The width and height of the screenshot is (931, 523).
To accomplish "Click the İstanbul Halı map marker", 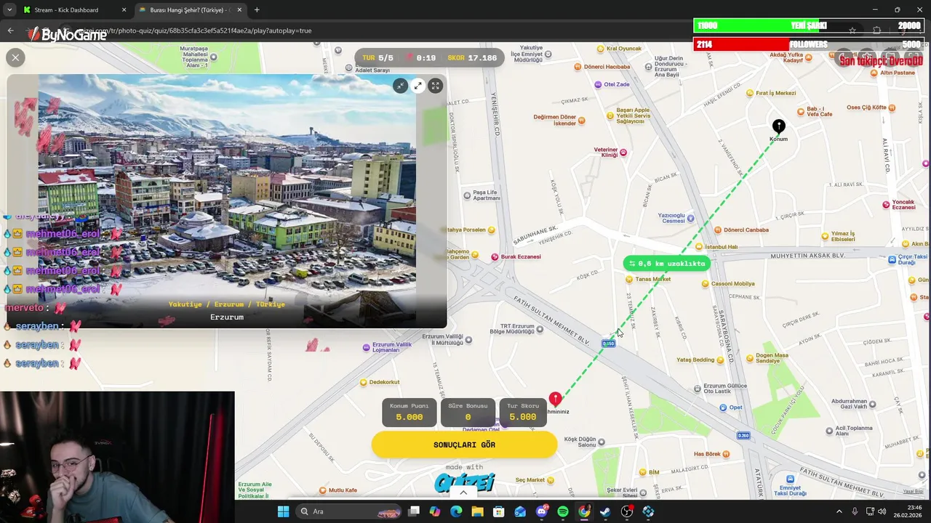I will (x=699, y=247).
